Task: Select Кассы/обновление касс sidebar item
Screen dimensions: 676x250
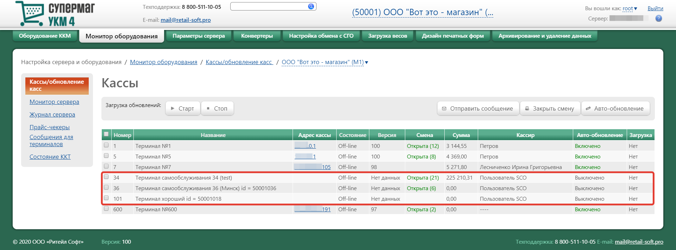Action: click(57, 86)
